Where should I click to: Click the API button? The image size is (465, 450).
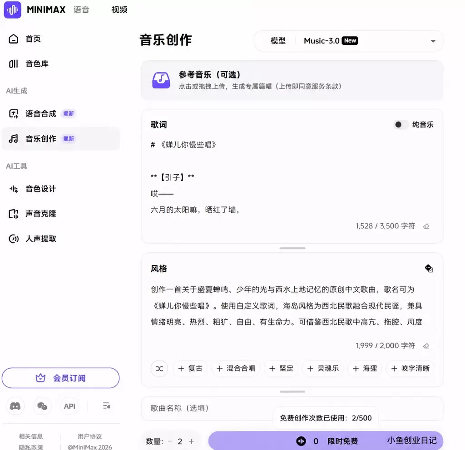point(69,406)
